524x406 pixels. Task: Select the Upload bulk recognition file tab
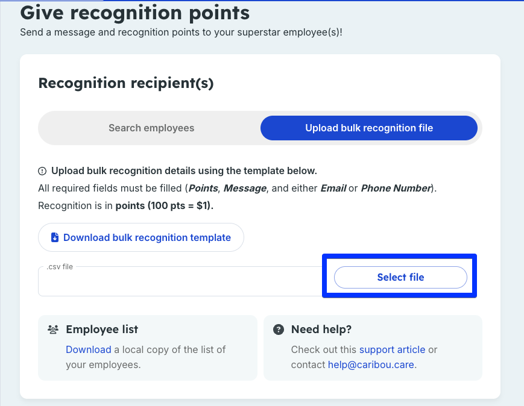pos(369,128)
